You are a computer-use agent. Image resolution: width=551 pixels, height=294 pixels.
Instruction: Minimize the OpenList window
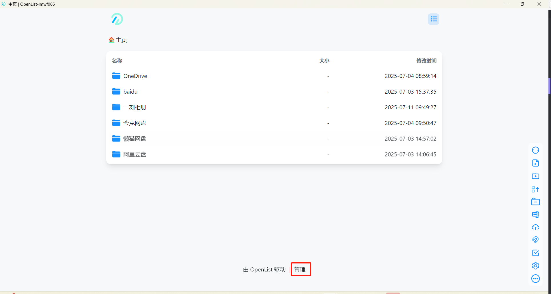coord(506,4)
